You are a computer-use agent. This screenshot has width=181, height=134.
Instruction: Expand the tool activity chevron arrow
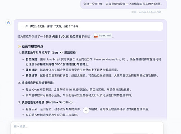click(22, 26)
